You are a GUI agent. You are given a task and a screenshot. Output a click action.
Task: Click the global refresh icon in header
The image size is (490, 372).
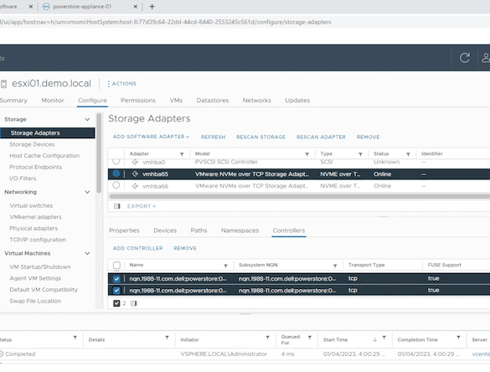[464, 58]
